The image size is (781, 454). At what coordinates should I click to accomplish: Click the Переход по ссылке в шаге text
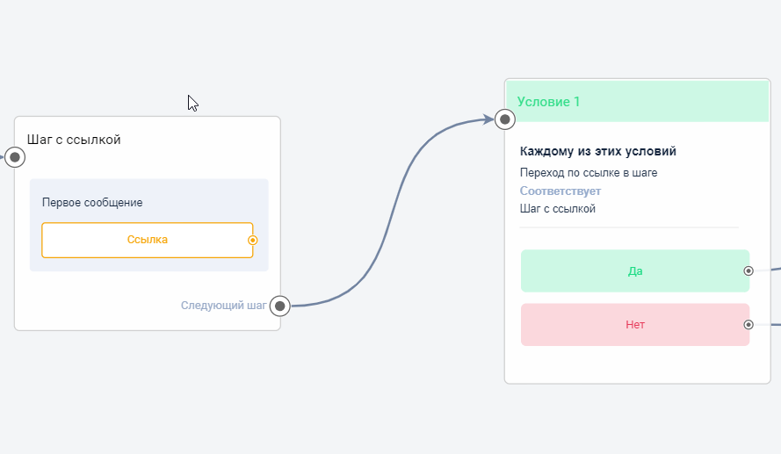[x=588, y=172]
